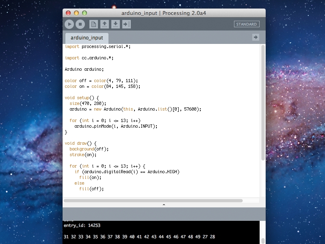Click the window title 'arduino_input | Processing 2.0a4'
325x244 pixels.
(x=164, y=13)
